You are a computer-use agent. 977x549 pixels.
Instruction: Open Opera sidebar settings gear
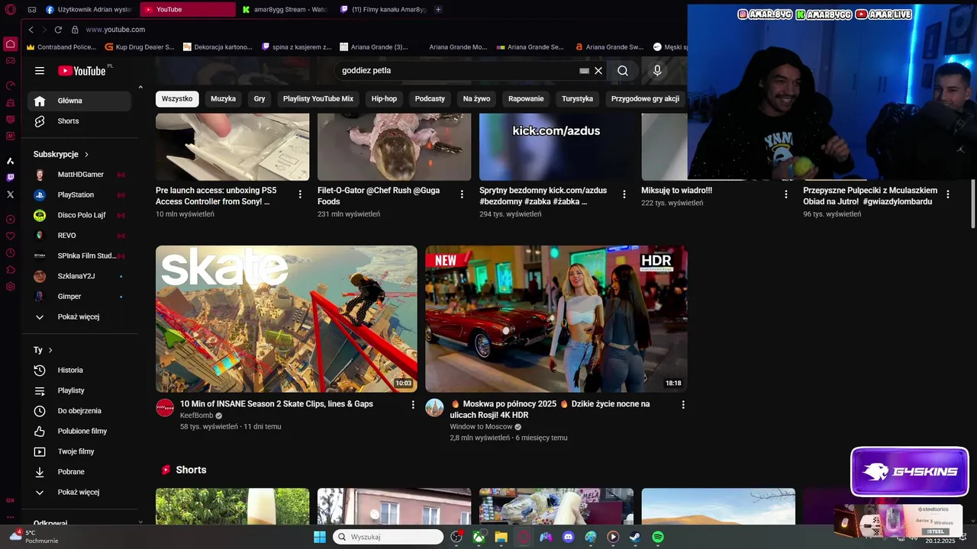click(x=10, y=287)
